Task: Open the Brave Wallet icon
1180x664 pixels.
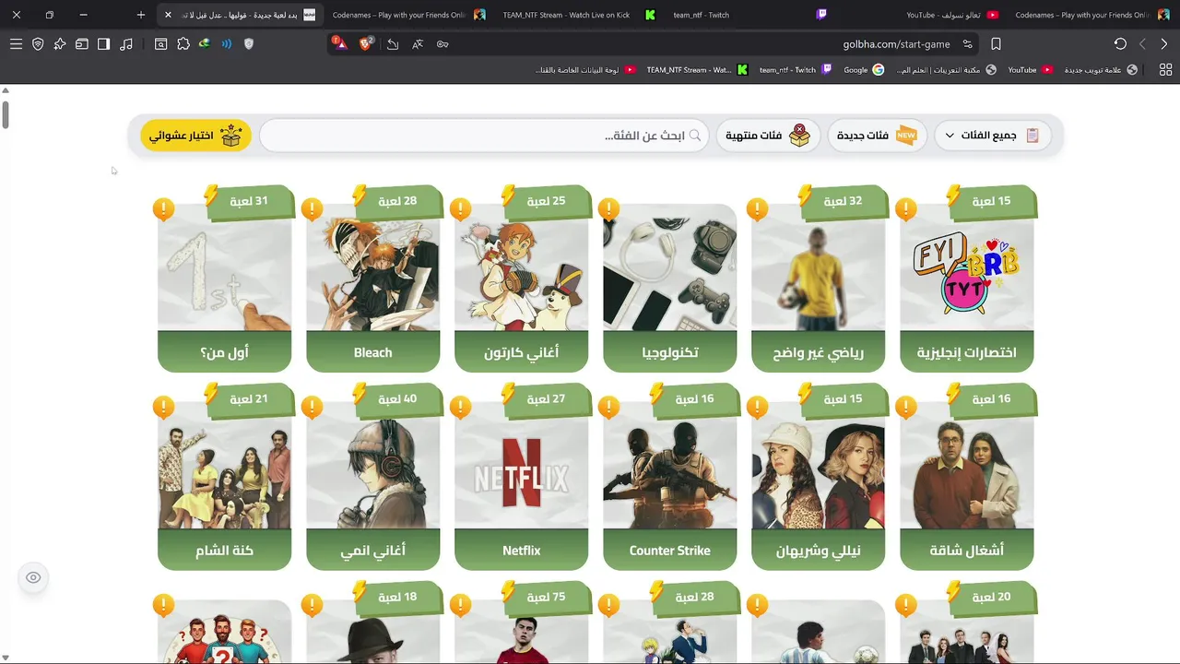Action: point(82,44)
